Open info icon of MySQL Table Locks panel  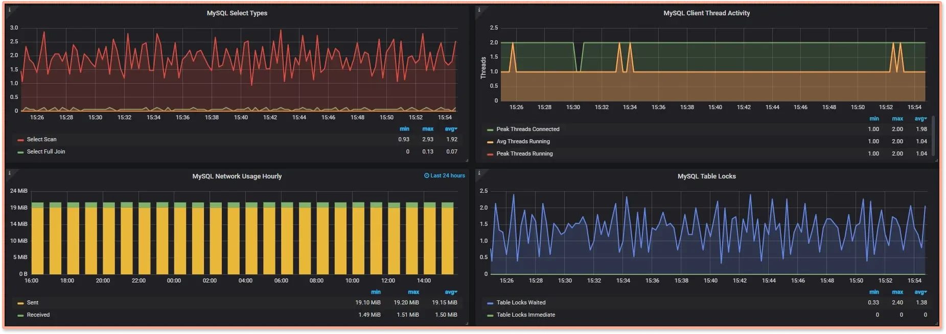coord(479,173)
